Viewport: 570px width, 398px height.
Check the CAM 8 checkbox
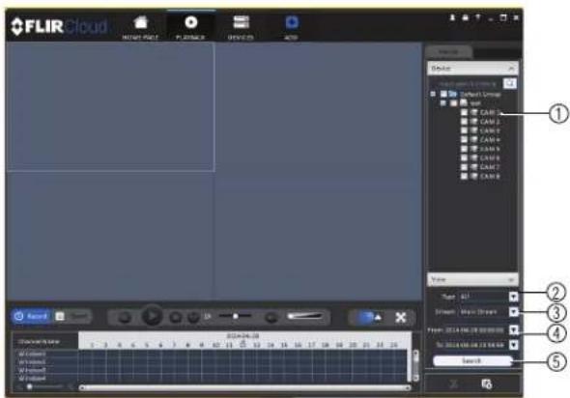coord(464,176)
